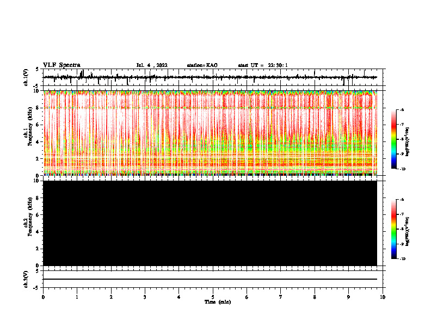The height and width of the screenshot is (333, 431).
Task: Click the "8" kHz tick on ch.1 frequency axis
Action: point(38,108)
